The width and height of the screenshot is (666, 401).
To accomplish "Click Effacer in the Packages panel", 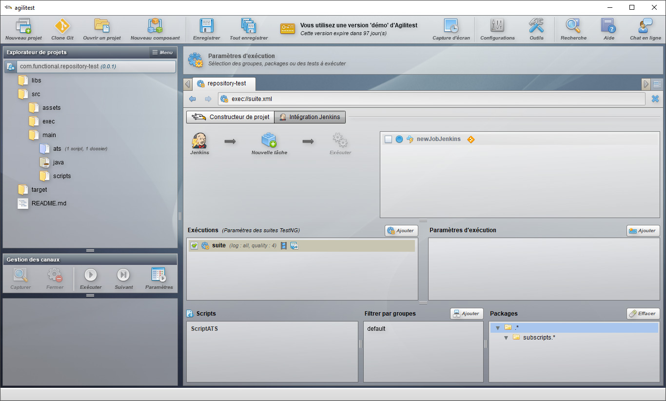I will (643, 314).
